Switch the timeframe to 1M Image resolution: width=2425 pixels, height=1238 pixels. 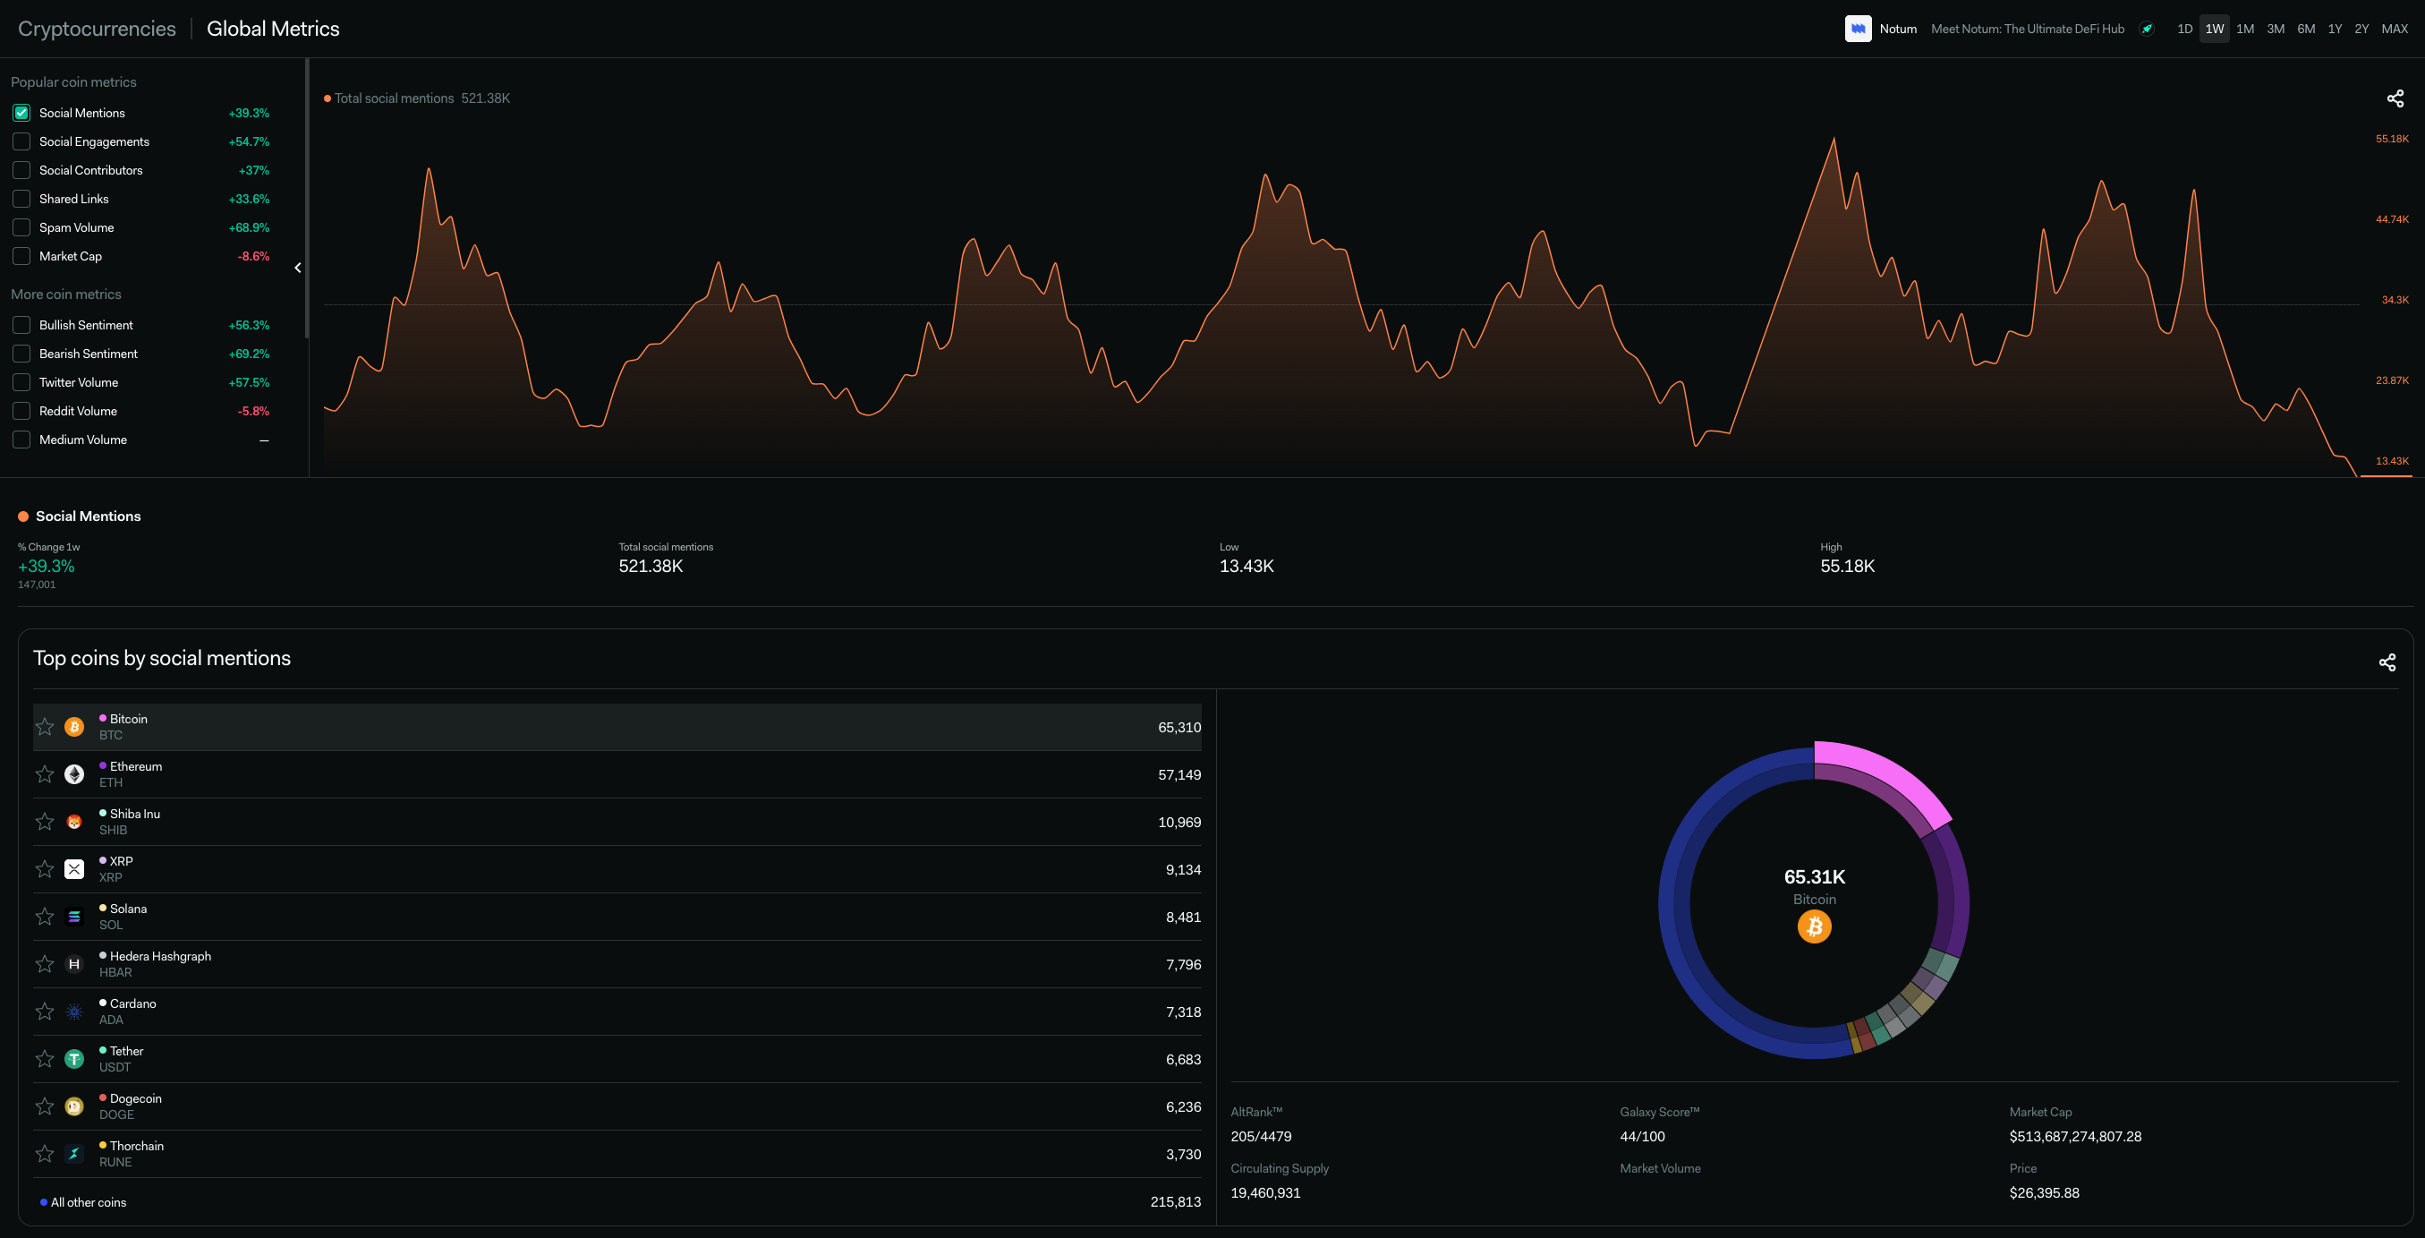(2244, 29)
